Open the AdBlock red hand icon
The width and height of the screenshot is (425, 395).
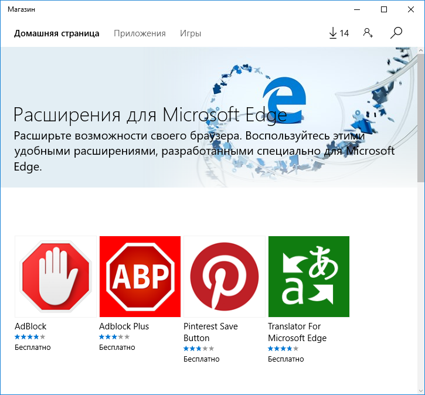pos(56,277)
